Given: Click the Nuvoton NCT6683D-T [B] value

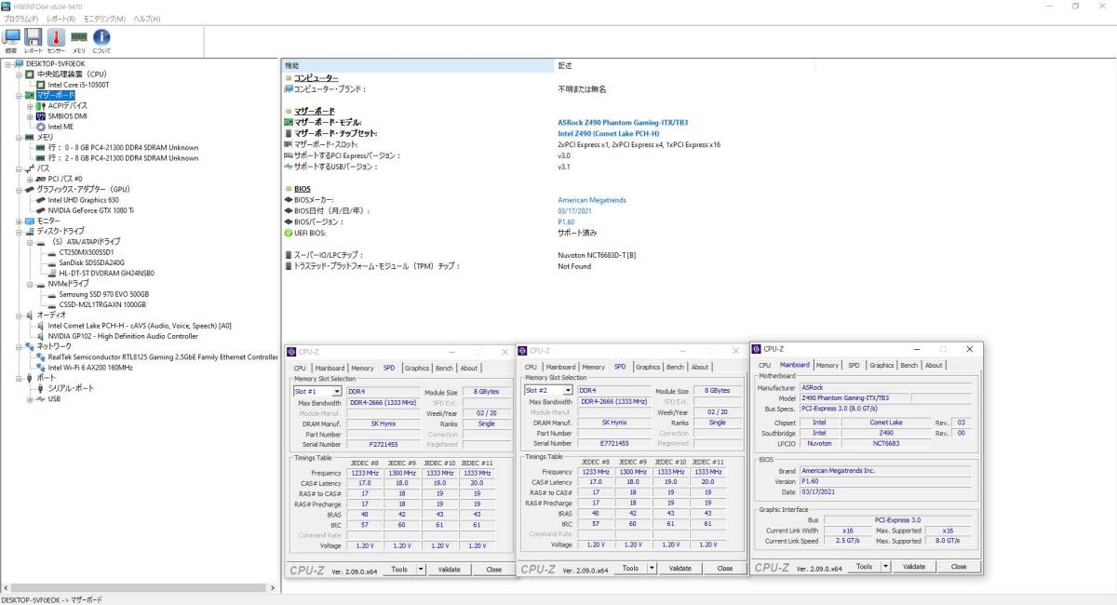Looking at the screenshot, I should click(x=597, y=255).
